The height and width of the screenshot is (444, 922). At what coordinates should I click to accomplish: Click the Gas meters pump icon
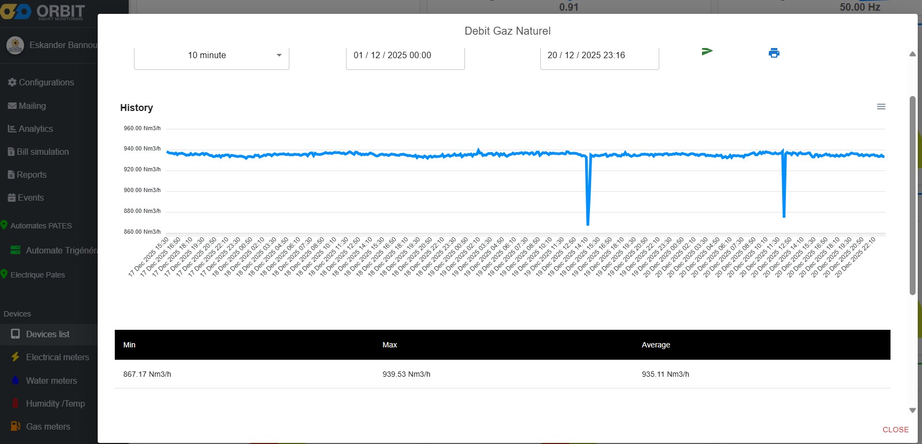[15, 426]
